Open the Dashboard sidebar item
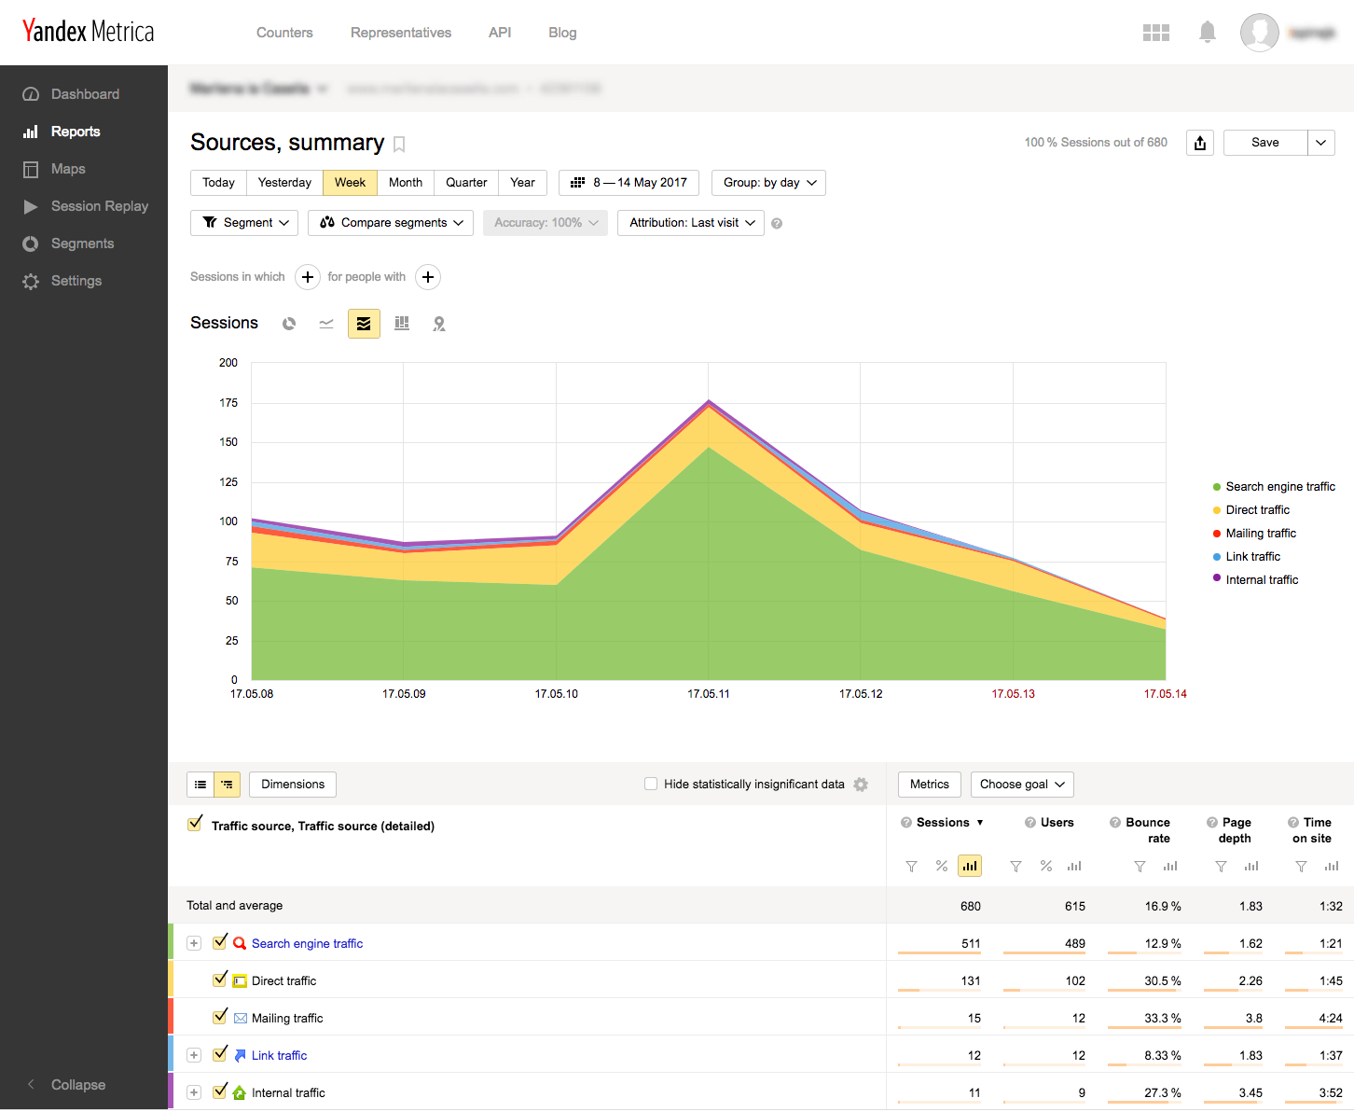1354x1112 pixels. pos(84,94)
